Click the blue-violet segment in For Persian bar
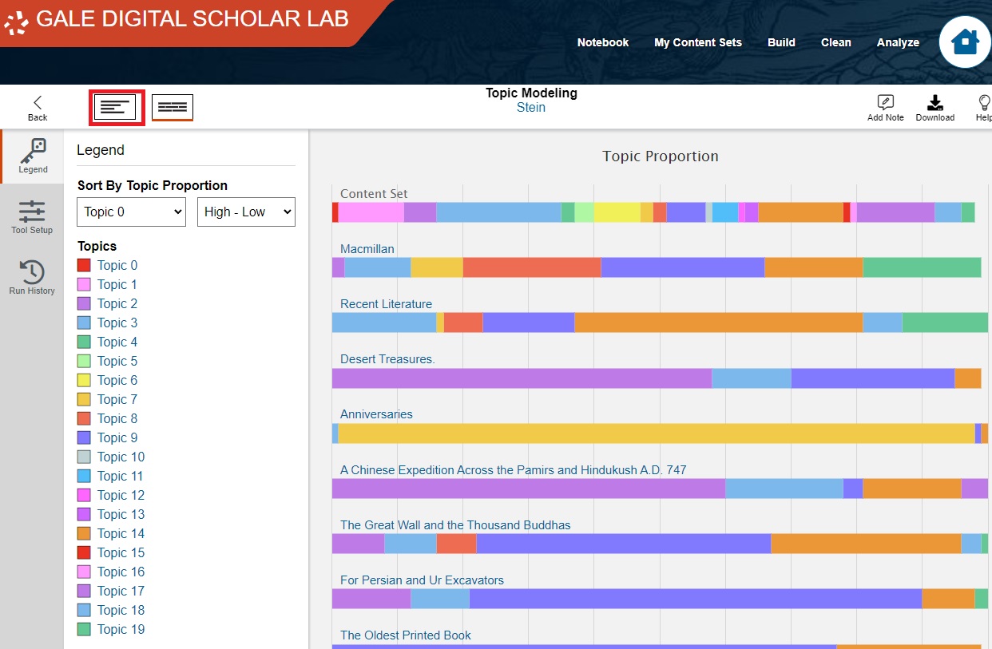 [696, 599]
